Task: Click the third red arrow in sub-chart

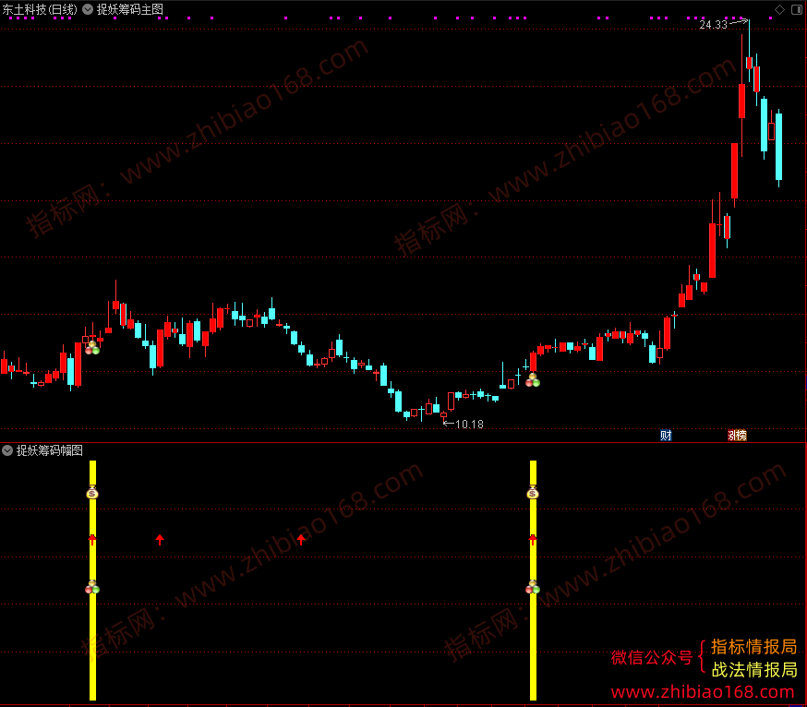Action: [301, 540]
